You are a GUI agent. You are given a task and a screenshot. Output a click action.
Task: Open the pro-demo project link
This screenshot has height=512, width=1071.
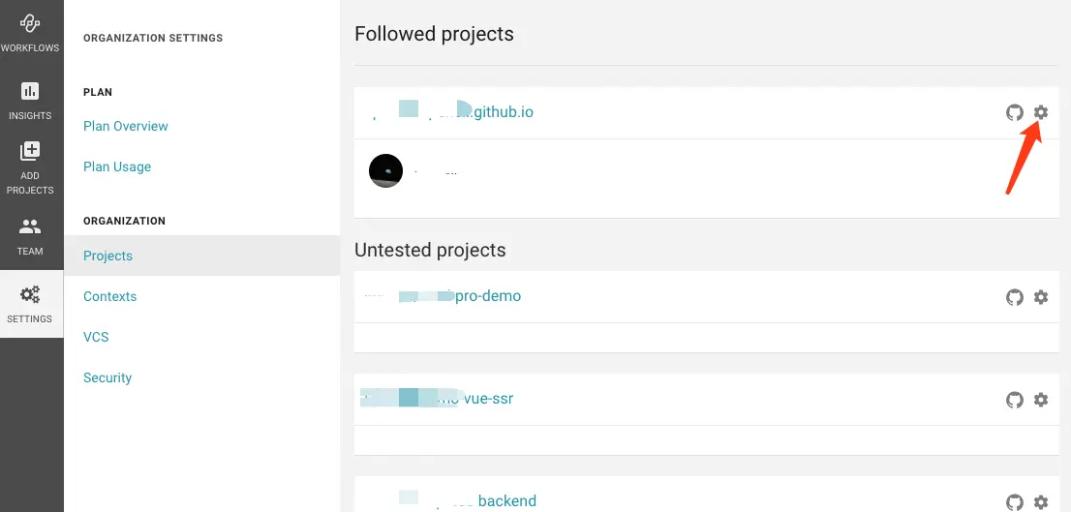coord(487,296)
